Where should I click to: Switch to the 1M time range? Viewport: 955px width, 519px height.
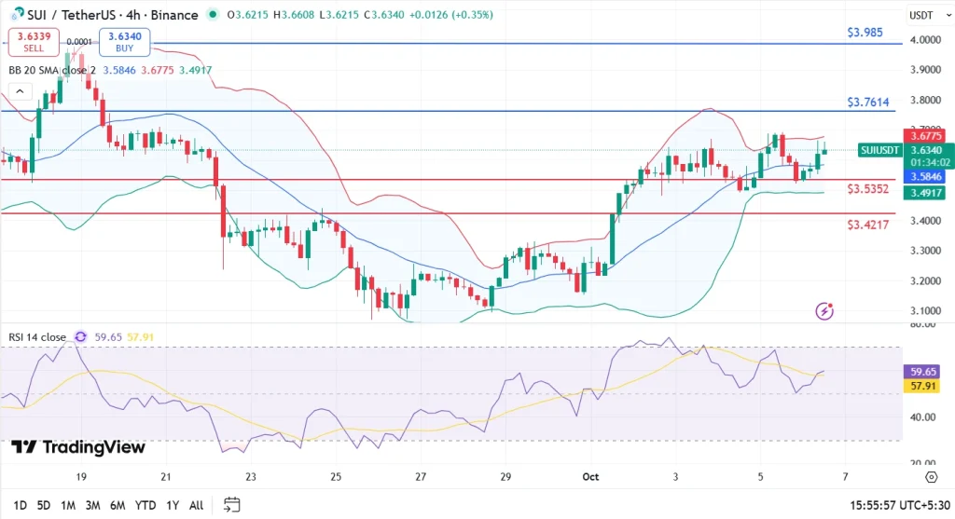pyautogui.click(x=68, y=505)
